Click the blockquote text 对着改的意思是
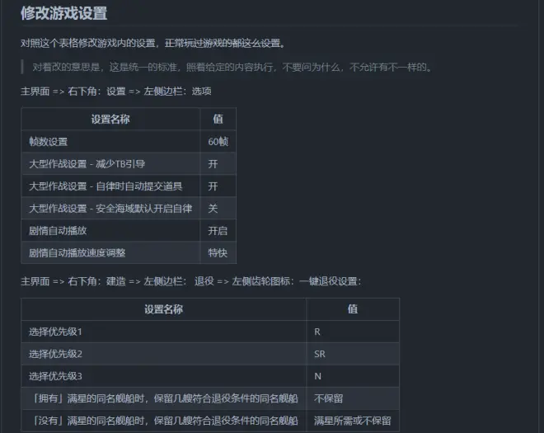 pyautogui.click(x=232, y=67)
